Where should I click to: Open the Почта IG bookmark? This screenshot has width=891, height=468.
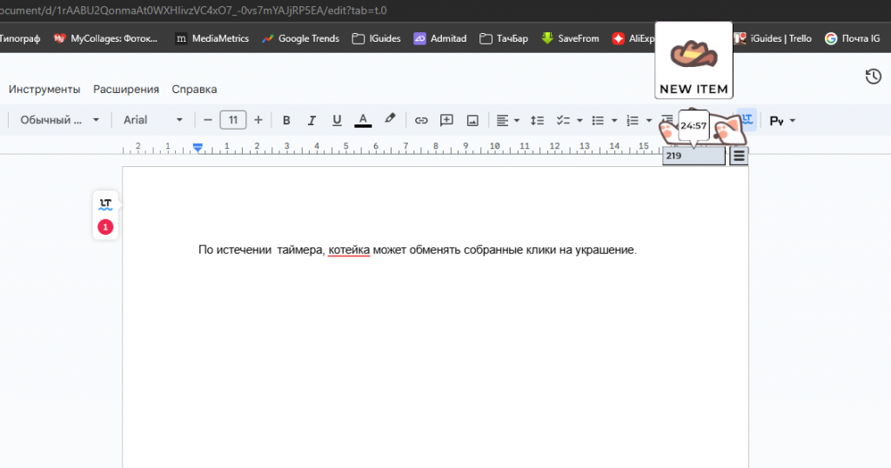tap(853, 38)
